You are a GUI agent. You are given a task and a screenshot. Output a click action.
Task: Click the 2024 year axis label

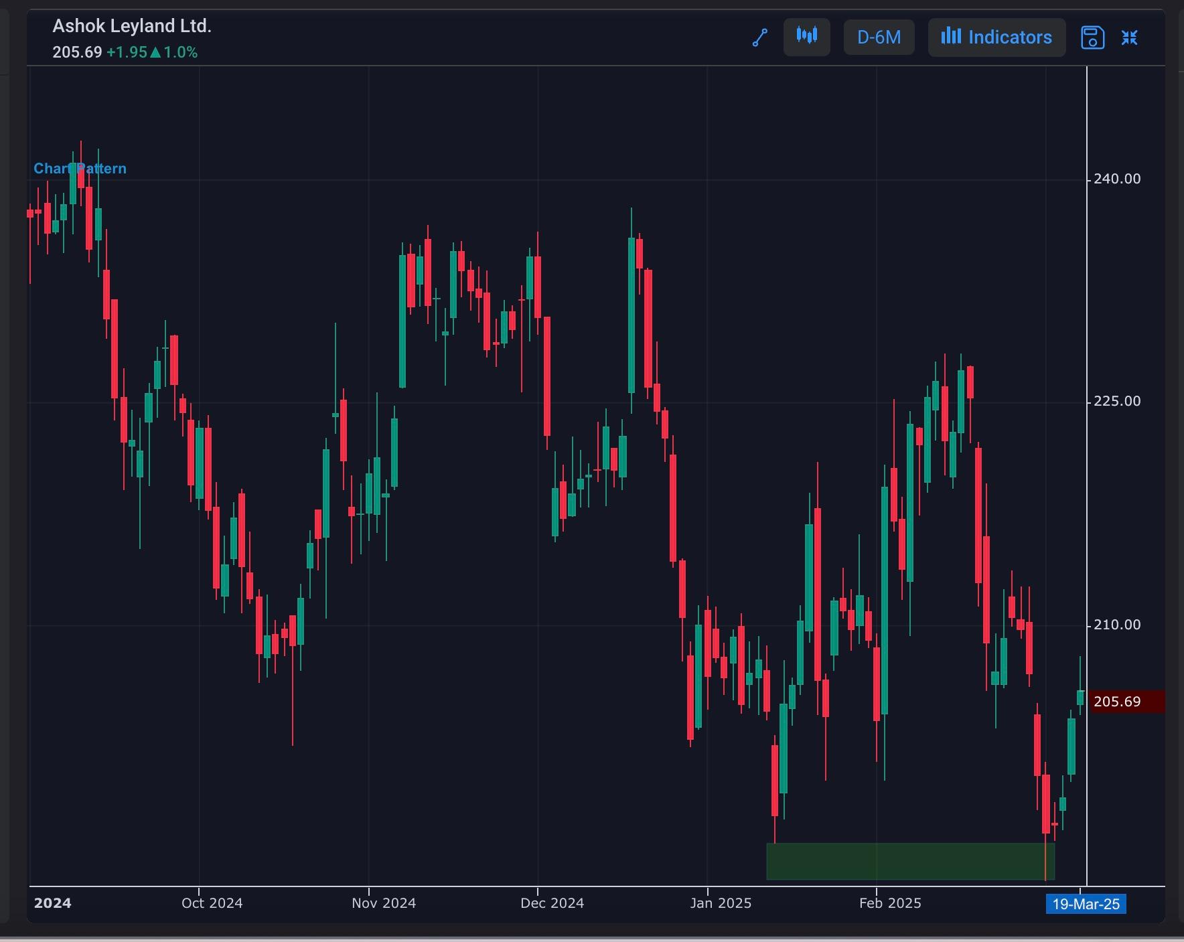[52, 903]
